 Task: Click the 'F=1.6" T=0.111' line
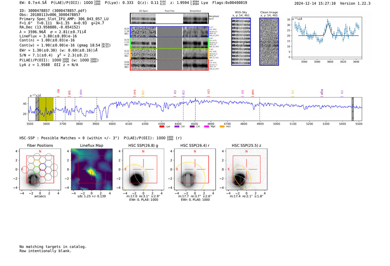click(62, 23)
